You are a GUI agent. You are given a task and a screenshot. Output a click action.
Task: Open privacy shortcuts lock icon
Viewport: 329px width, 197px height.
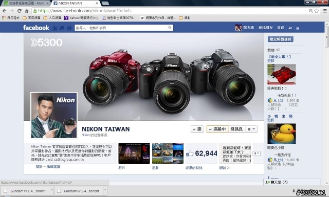tap(290, 28)
